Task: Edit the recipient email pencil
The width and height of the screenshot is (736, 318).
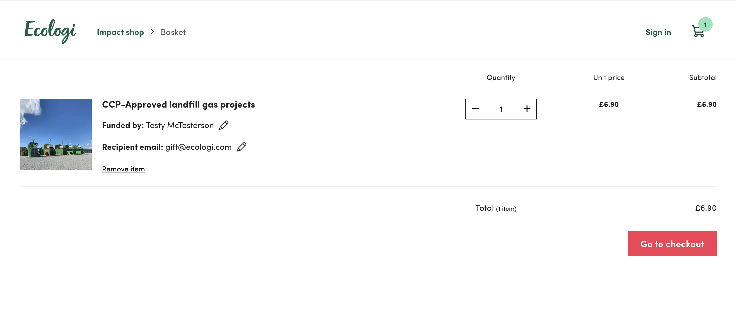Action: tap(242, 147)
